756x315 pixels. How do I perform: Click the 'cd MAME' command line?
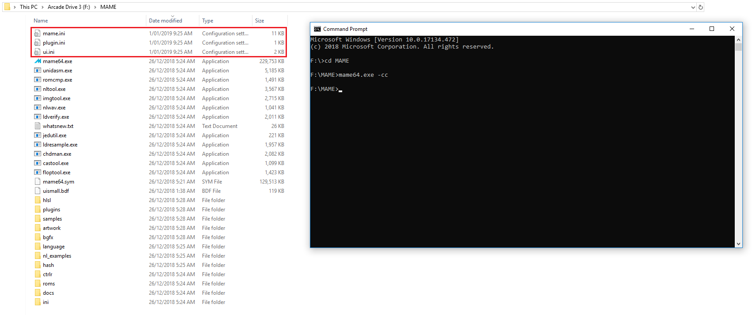(x=330, y=61)
